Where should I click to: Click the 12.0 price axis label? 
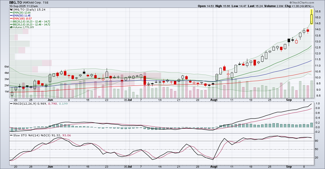pyautogui.click(x=318, y=54)
